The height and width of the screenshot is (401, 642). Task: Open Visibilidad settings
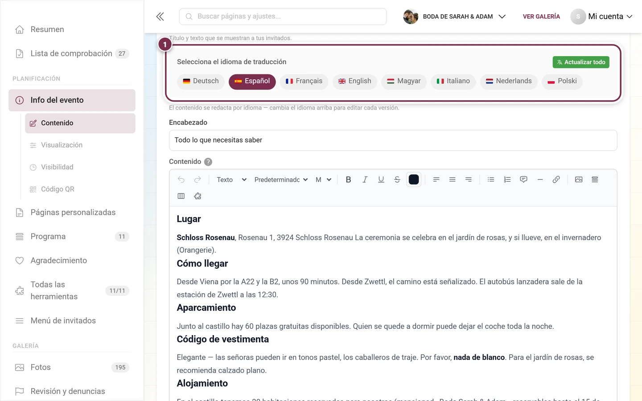pyautogui.click(x=80, y=167)
